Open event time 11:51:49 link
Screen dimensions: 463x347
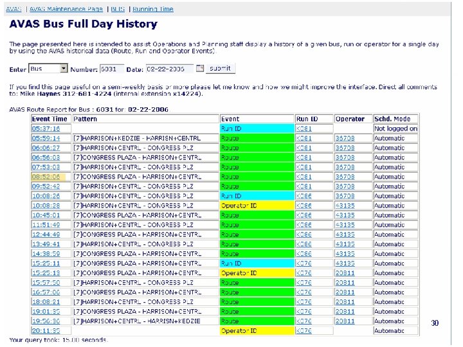coord(46,225)
